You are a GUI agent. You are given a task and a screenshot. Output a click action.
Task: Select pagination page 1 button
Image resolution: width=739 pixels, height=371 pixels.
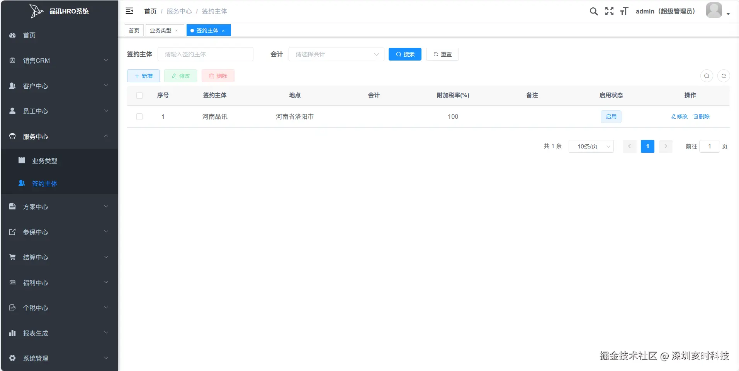coord(647,146)
